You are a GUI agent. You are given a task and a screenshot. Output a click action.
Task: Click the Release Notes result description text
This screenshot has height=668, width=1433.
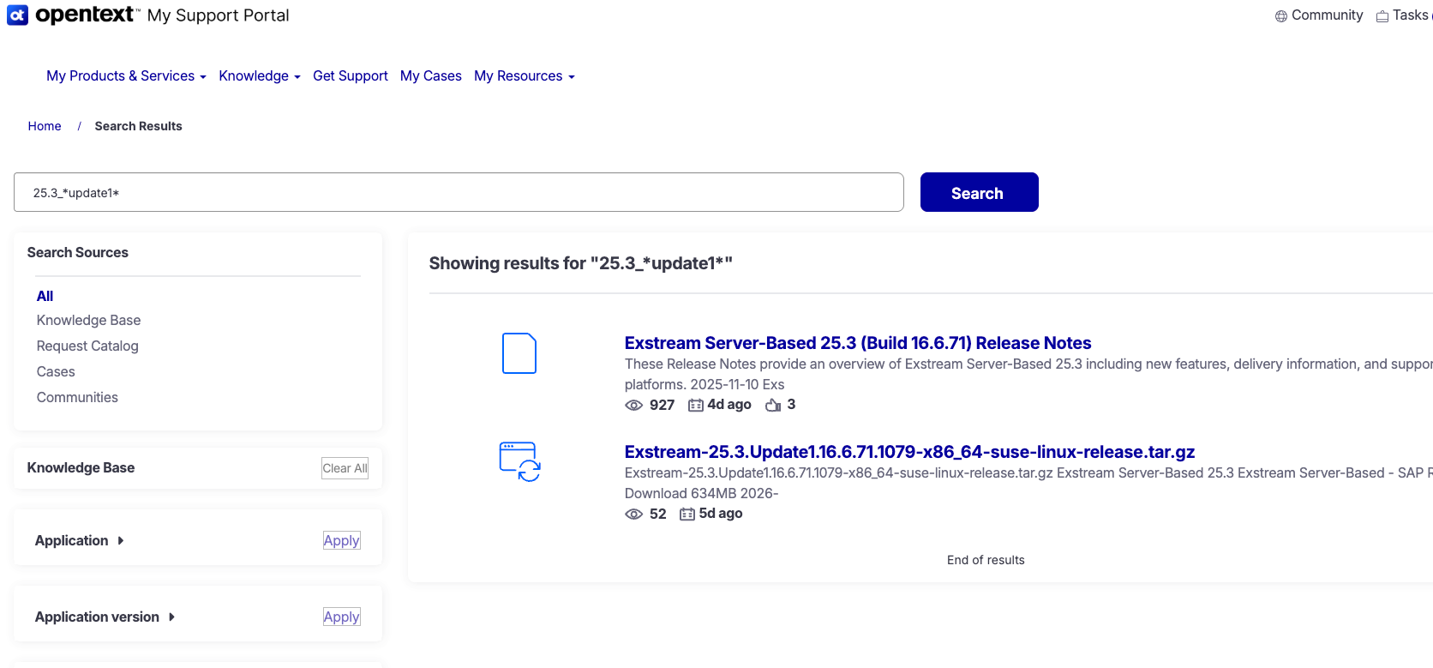coord(1028,374)
